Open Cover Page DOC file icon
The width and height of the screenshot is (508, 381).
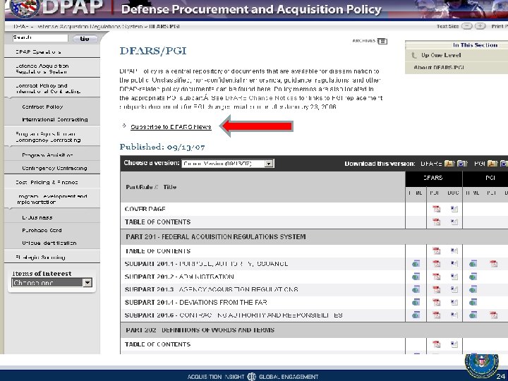454,209
